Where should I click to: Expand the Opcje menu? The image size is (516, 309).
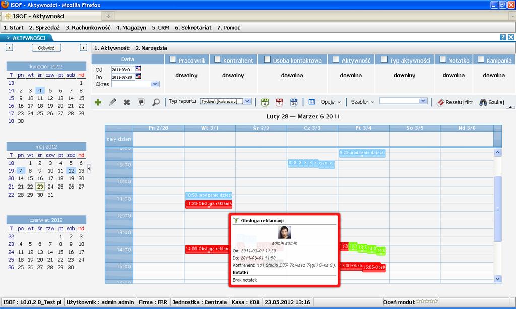click(x=331, y=102)
